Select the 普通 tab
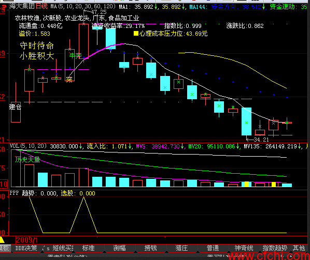Image resolution: width=310 pixels, height=260 pixels. [213, 248]
